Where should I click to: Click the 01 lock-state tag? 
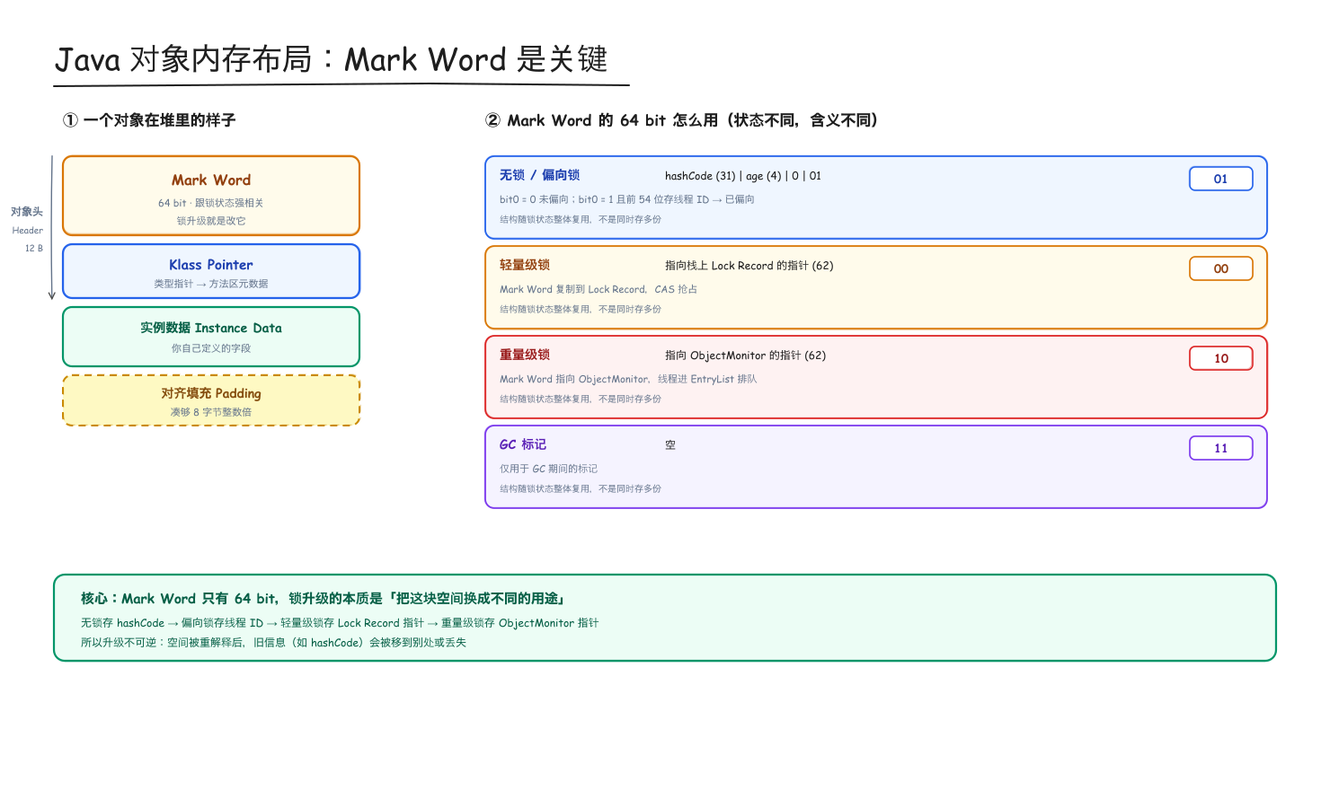1220,179
